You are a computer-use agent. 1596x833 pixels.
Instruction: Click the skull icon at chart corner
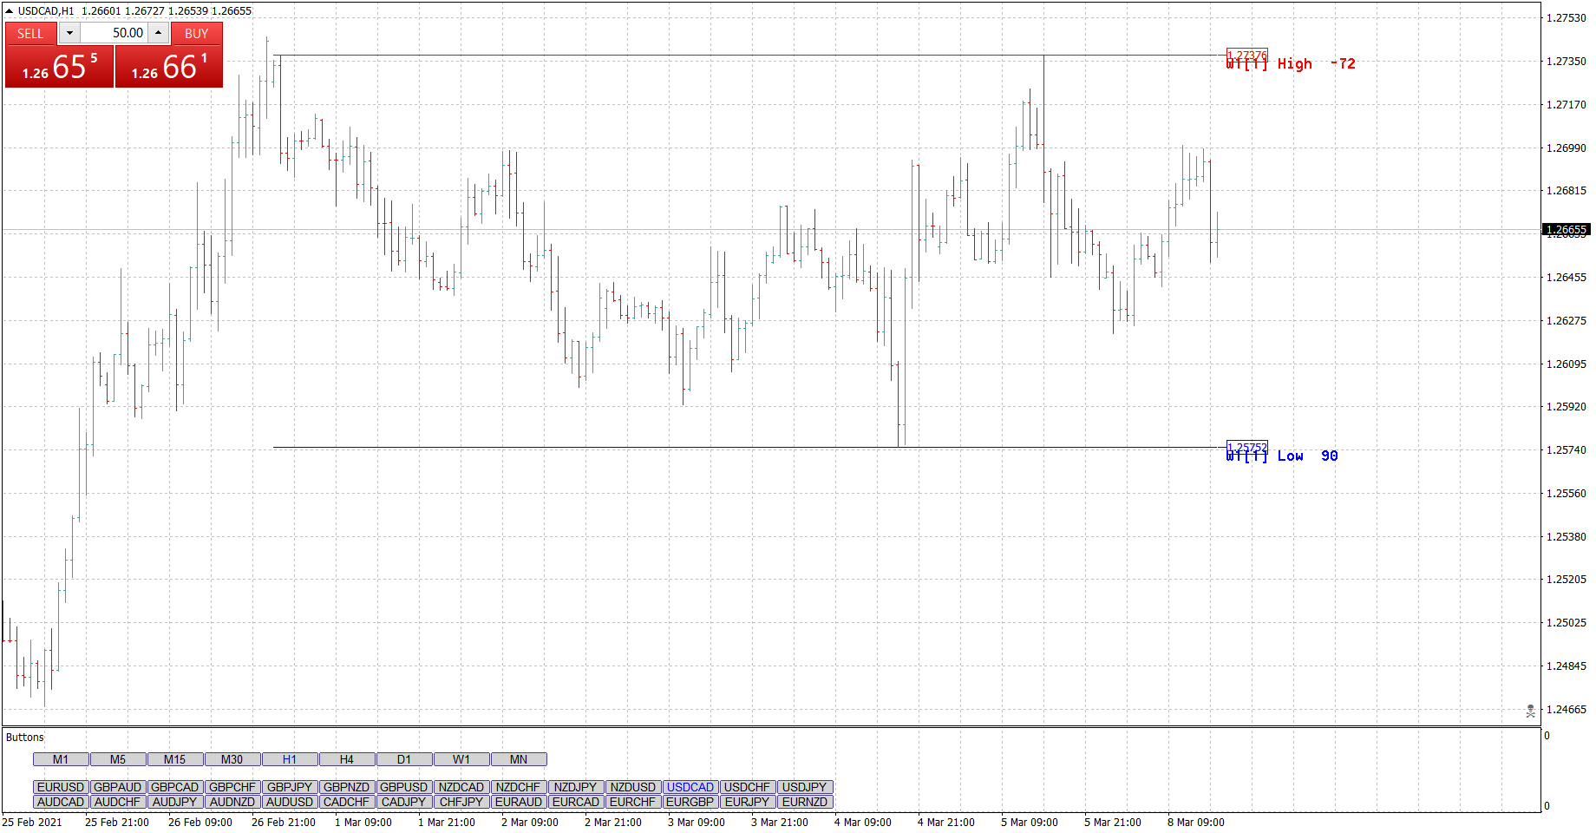tap(1531, 711)
